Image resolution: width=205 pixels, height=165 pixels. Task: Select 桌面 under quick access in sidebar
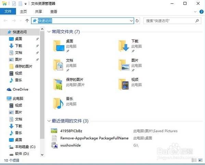click(18, 39)
